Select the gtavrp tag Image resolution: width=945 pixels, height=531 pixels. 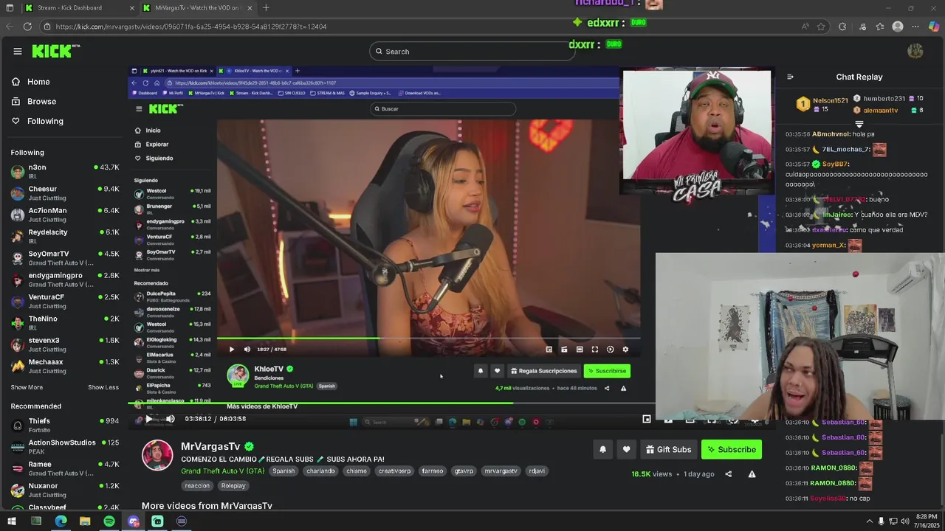tap(464, 471)
